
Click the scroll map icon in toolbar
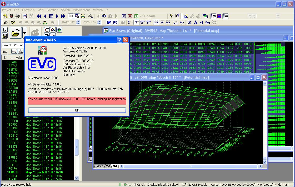coord(83,16)
